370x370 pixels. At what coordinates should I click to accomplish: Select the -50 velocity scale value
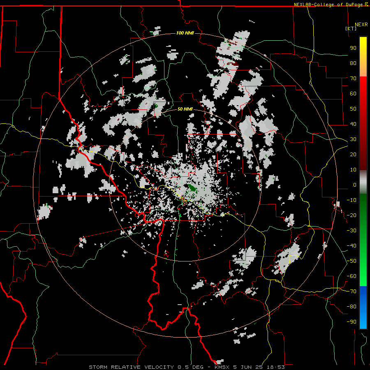click(x=351, y=261)
